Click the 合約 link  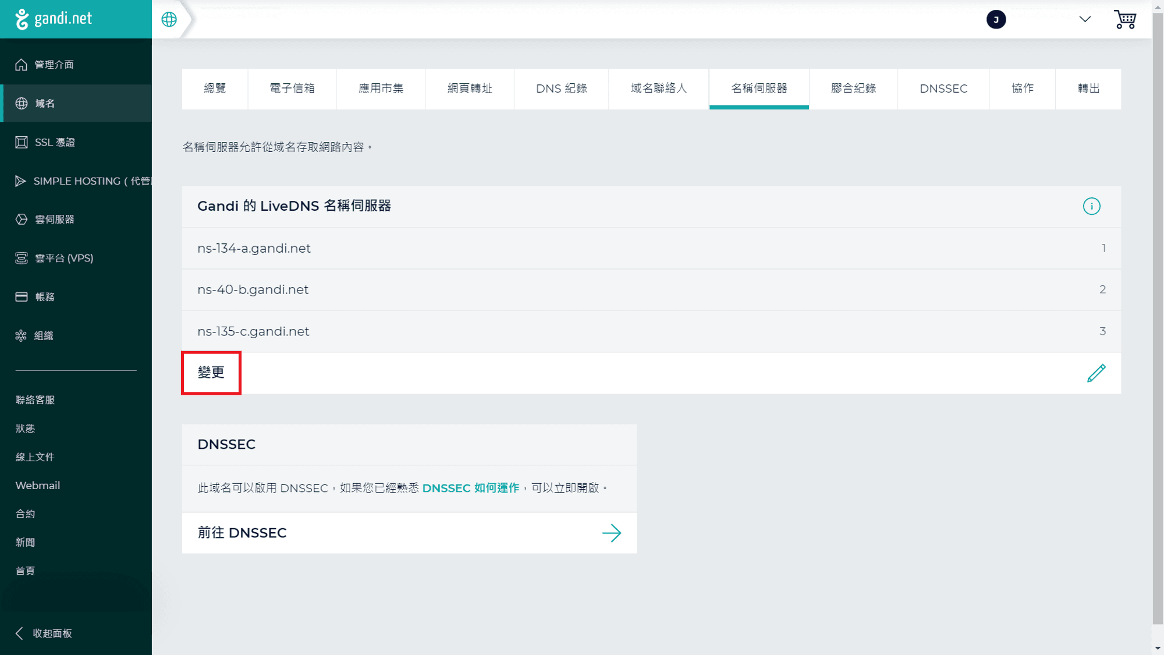click(x=25, y=514)
